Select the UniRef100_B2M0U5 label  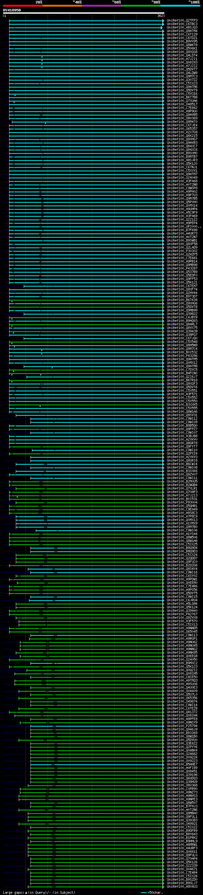tap(182, 482)
